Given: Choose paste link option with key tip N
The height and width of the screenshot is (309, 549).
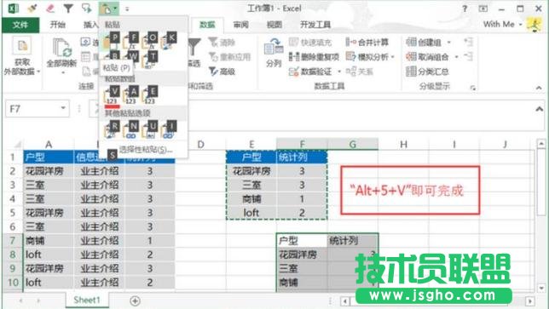Looking at the screenshot, I should [130, 129].
